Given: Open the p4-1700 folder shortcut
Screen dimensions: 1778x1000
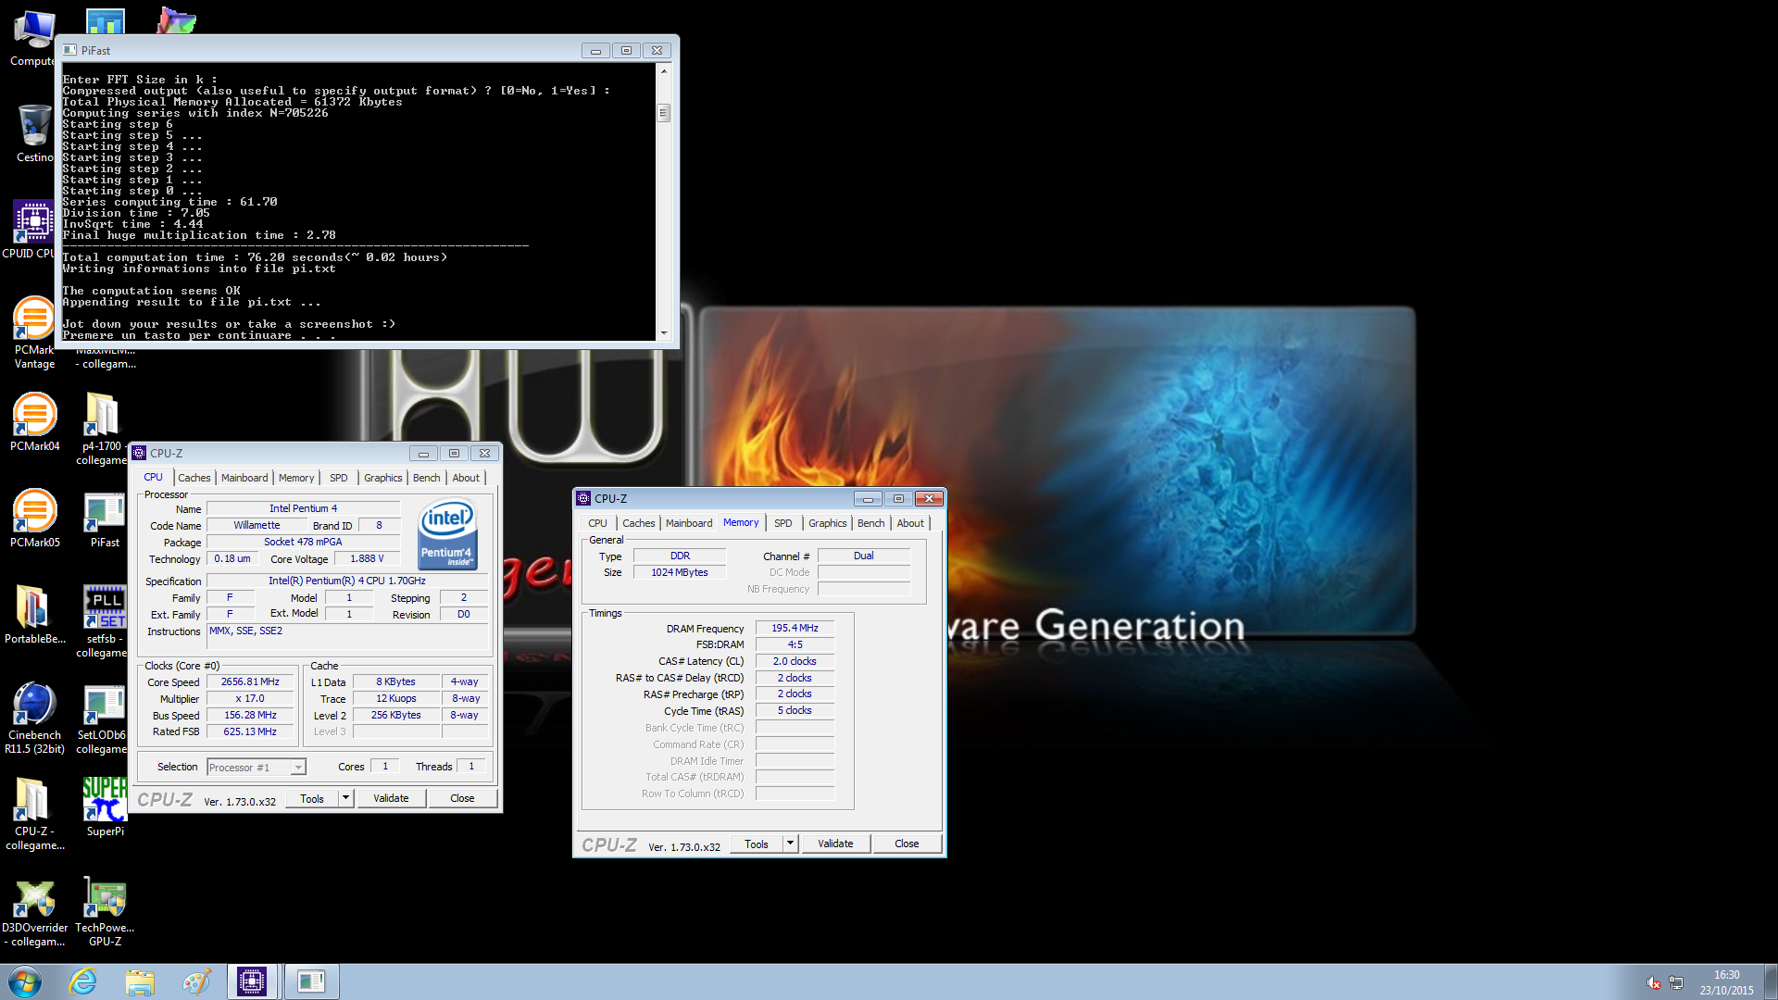Looking at the screenshot, I should coord(103,429).
